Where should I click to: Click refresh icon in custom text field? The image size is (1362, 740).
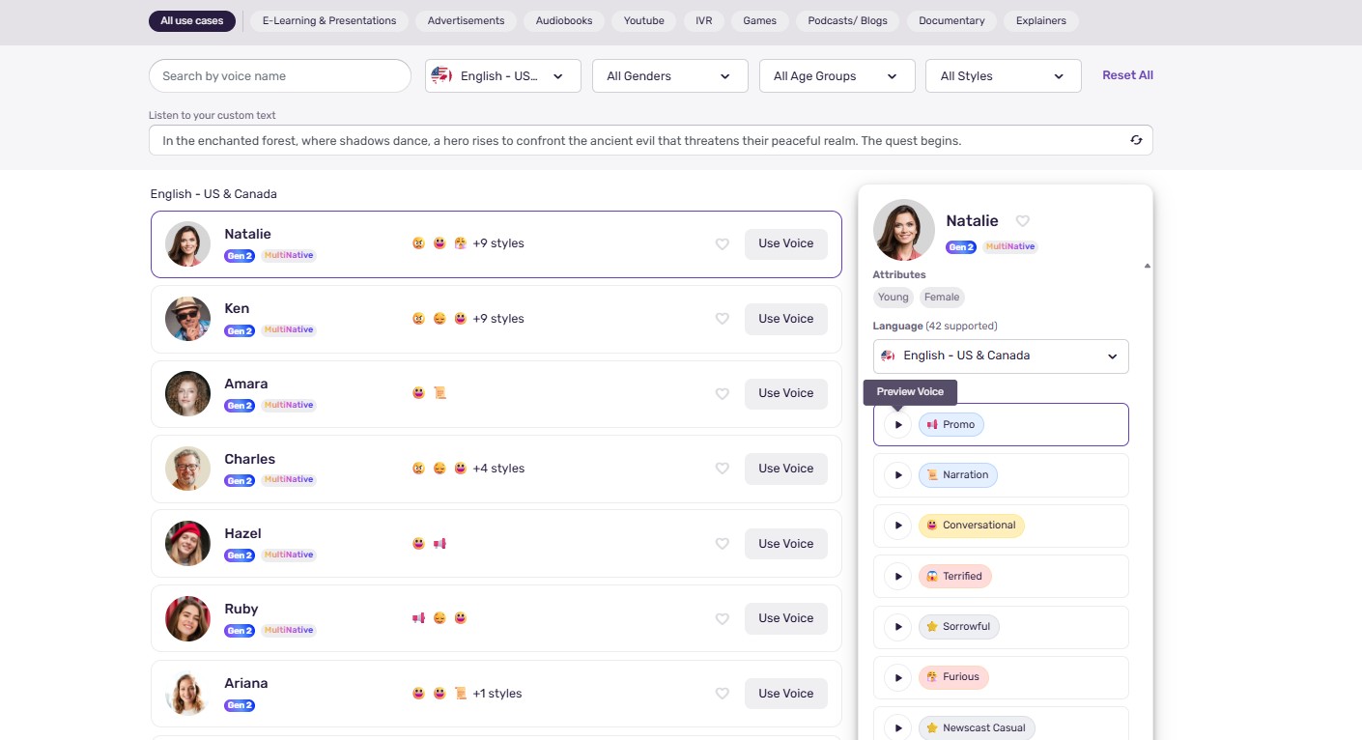tap(1136, 140)
